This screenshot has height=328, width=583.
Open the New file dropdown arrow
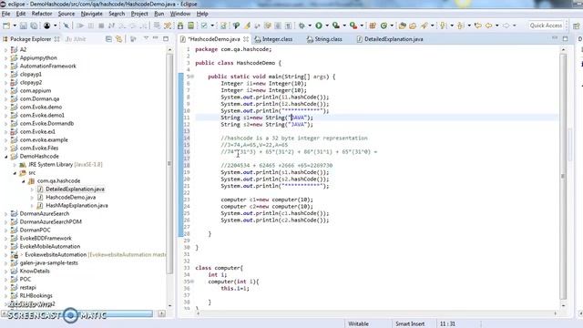(x=15, y=26)
